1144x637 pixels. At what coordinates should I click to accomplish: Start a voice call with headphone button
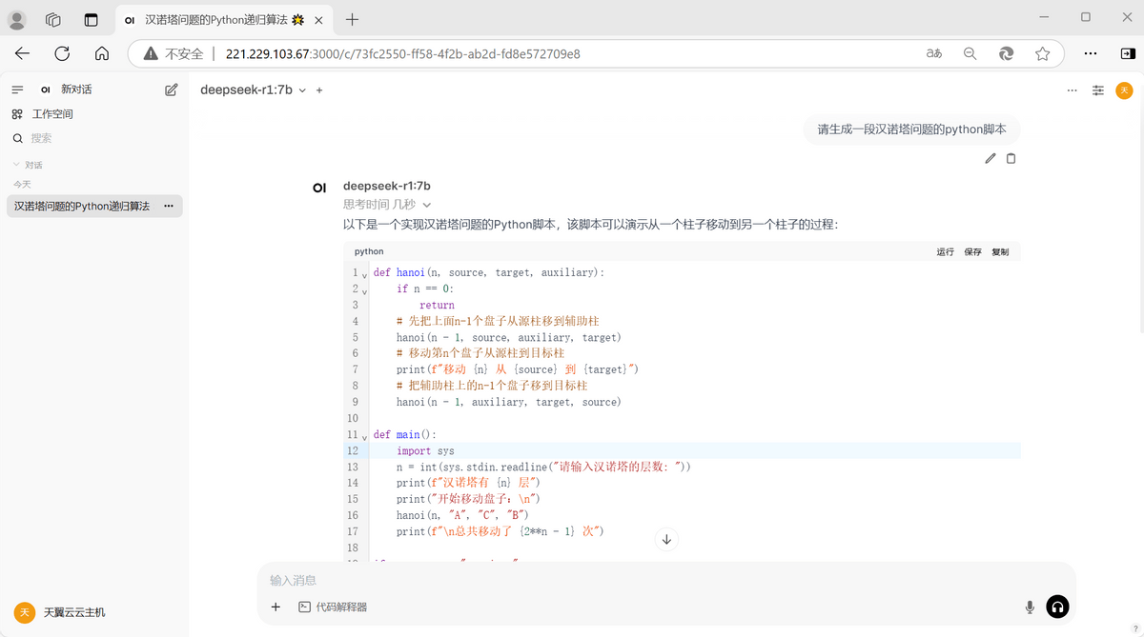[1057, 607]
